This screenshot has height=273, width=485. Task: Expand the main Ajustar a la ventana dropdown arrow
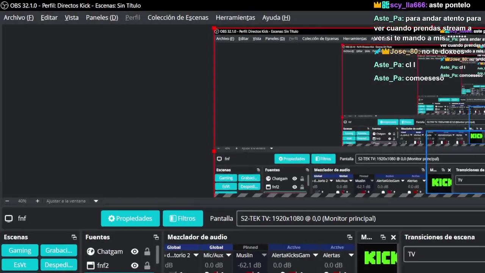tap(96, 201)
